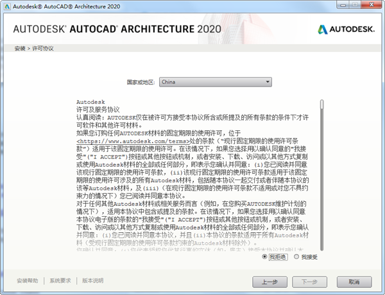Click the Autodesk icon in the title bar
Image resolution: width=385 pixels, height=295 pixels.
click(7, 6)
